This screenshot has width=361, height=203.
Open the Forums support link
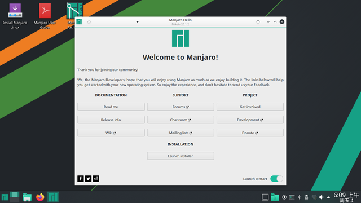tap(180, 107)
